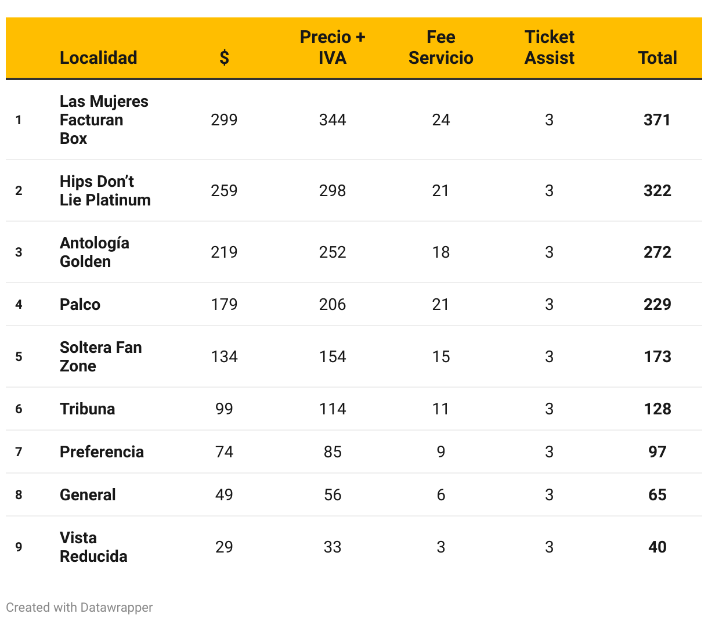
Task: Select the Fee Servicio column header
Action: (440, 47)
